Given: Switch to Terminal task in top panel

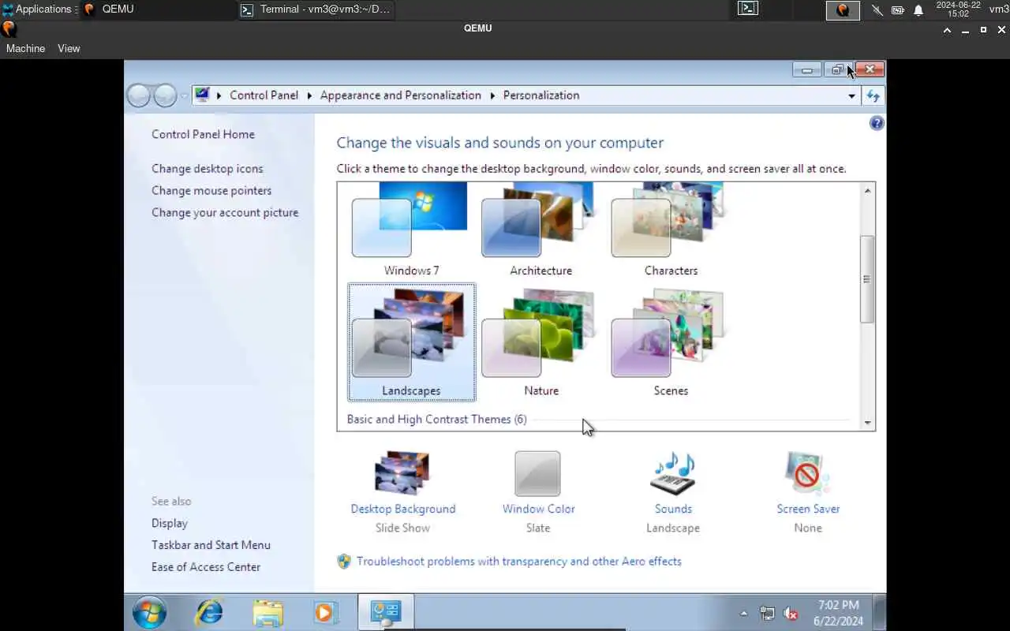Looking at the screenshot, I should (x=316, y=9).
